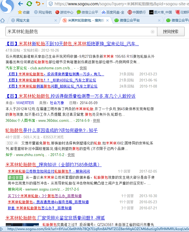Open 快照 for the 360doc result
This screenshot has height=232, width=189.
click(x=96, y=121)
